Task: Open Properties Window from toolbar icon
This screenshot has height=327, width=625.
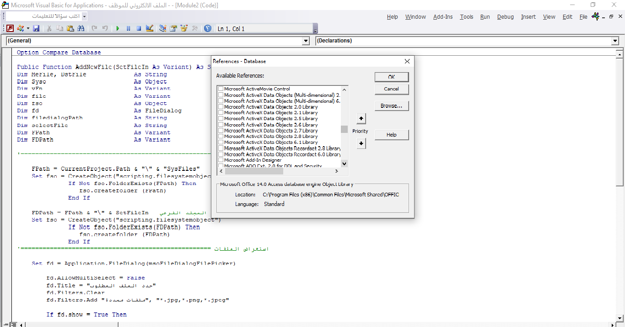Action: (173, 28)
